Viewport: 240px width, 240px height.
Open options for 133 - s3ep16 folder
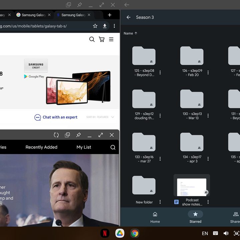160,159
